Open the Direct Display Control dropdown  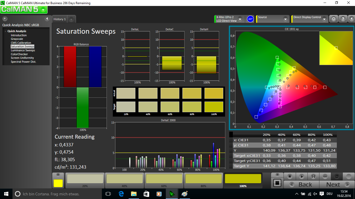pyautogui.click(x=324, y=19)
